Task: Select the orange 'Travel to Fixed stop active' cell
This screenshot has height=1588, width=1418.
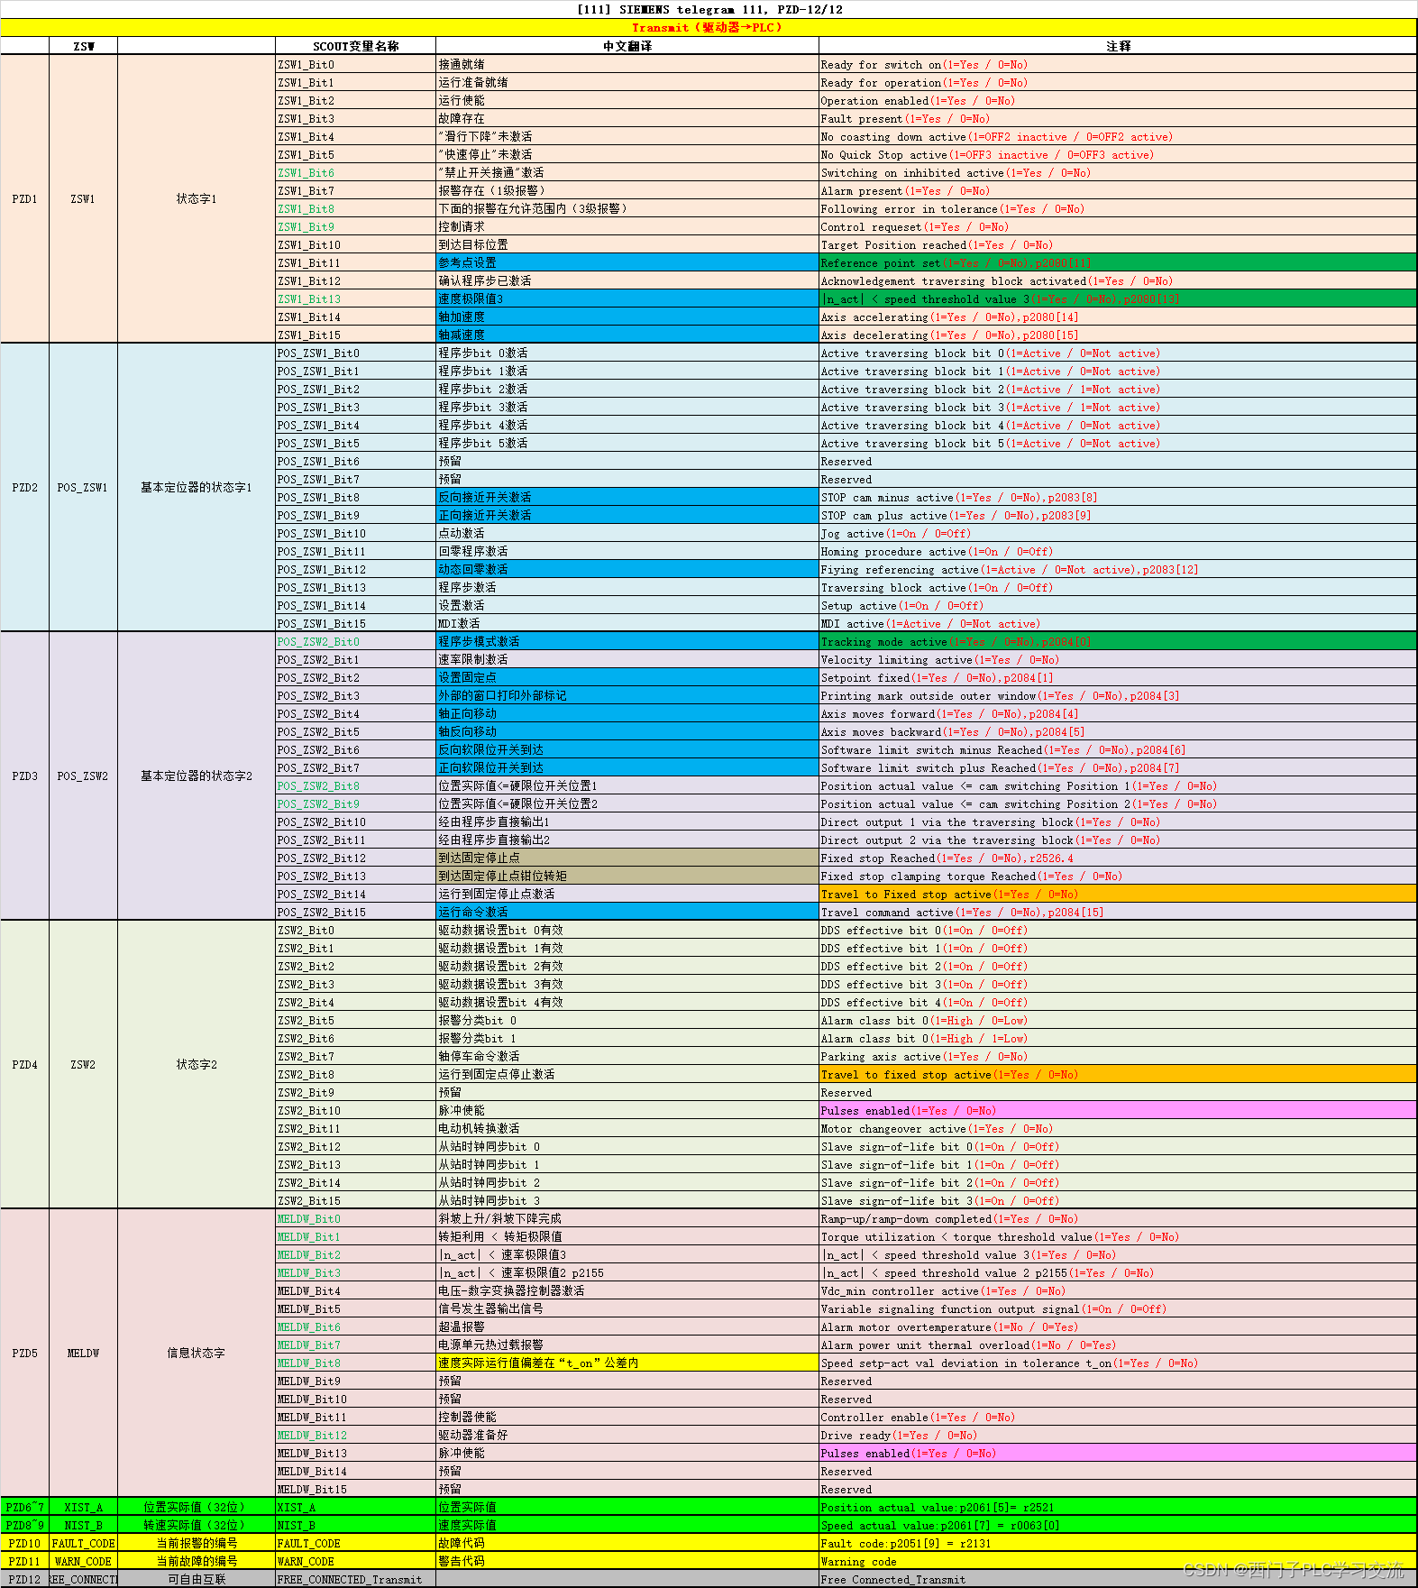Action: pyautogui.click(x=1117, y=894)
